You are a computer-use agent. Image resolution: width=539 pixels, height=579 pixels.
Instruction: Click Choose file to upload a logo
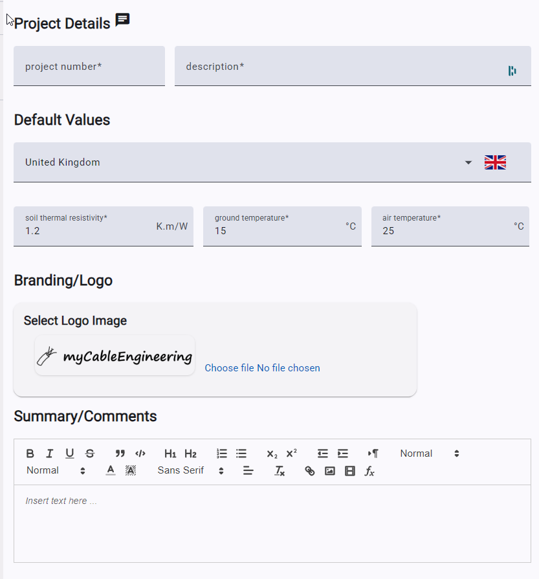pyautogui.click(x=229, y=368)
